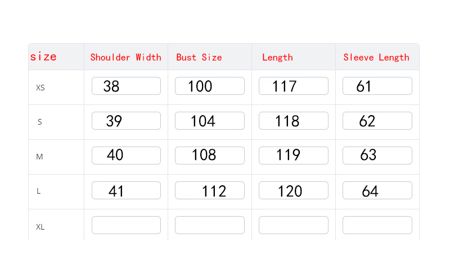Click the empty XL Shoulder Width field
The image size is (450, 279).
coord(126,225)
